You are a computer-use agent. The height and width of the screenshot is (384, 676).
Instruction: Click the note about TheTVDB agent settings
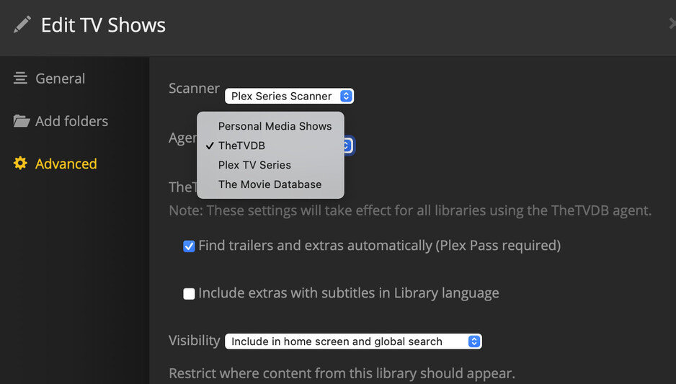point(410,210)
